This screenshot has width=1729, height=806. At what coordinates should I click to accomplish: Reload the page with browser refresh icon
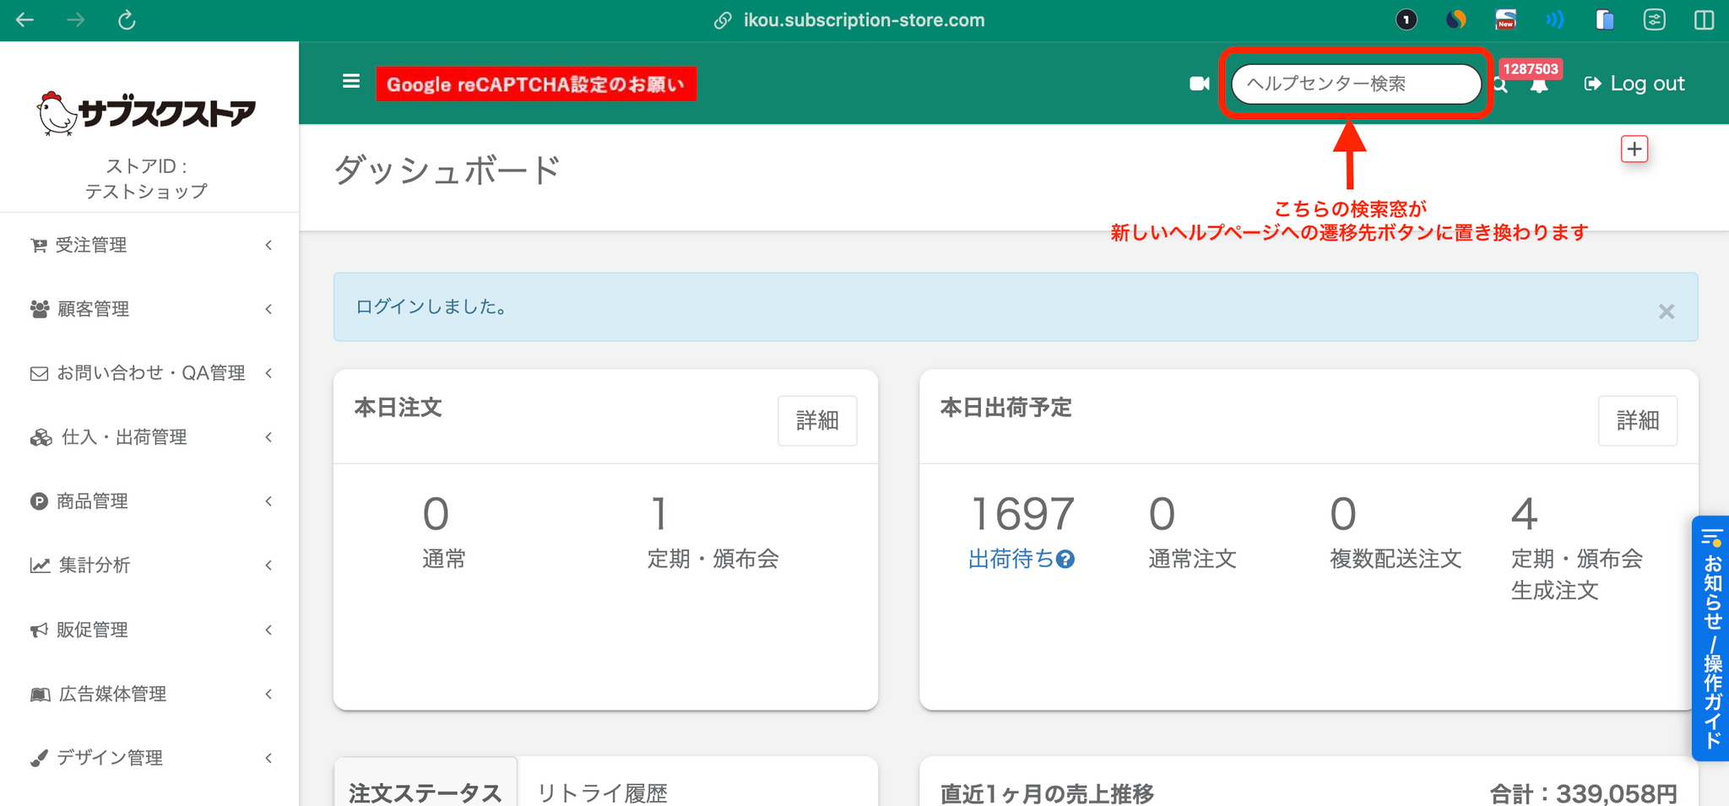click(127, 20)
